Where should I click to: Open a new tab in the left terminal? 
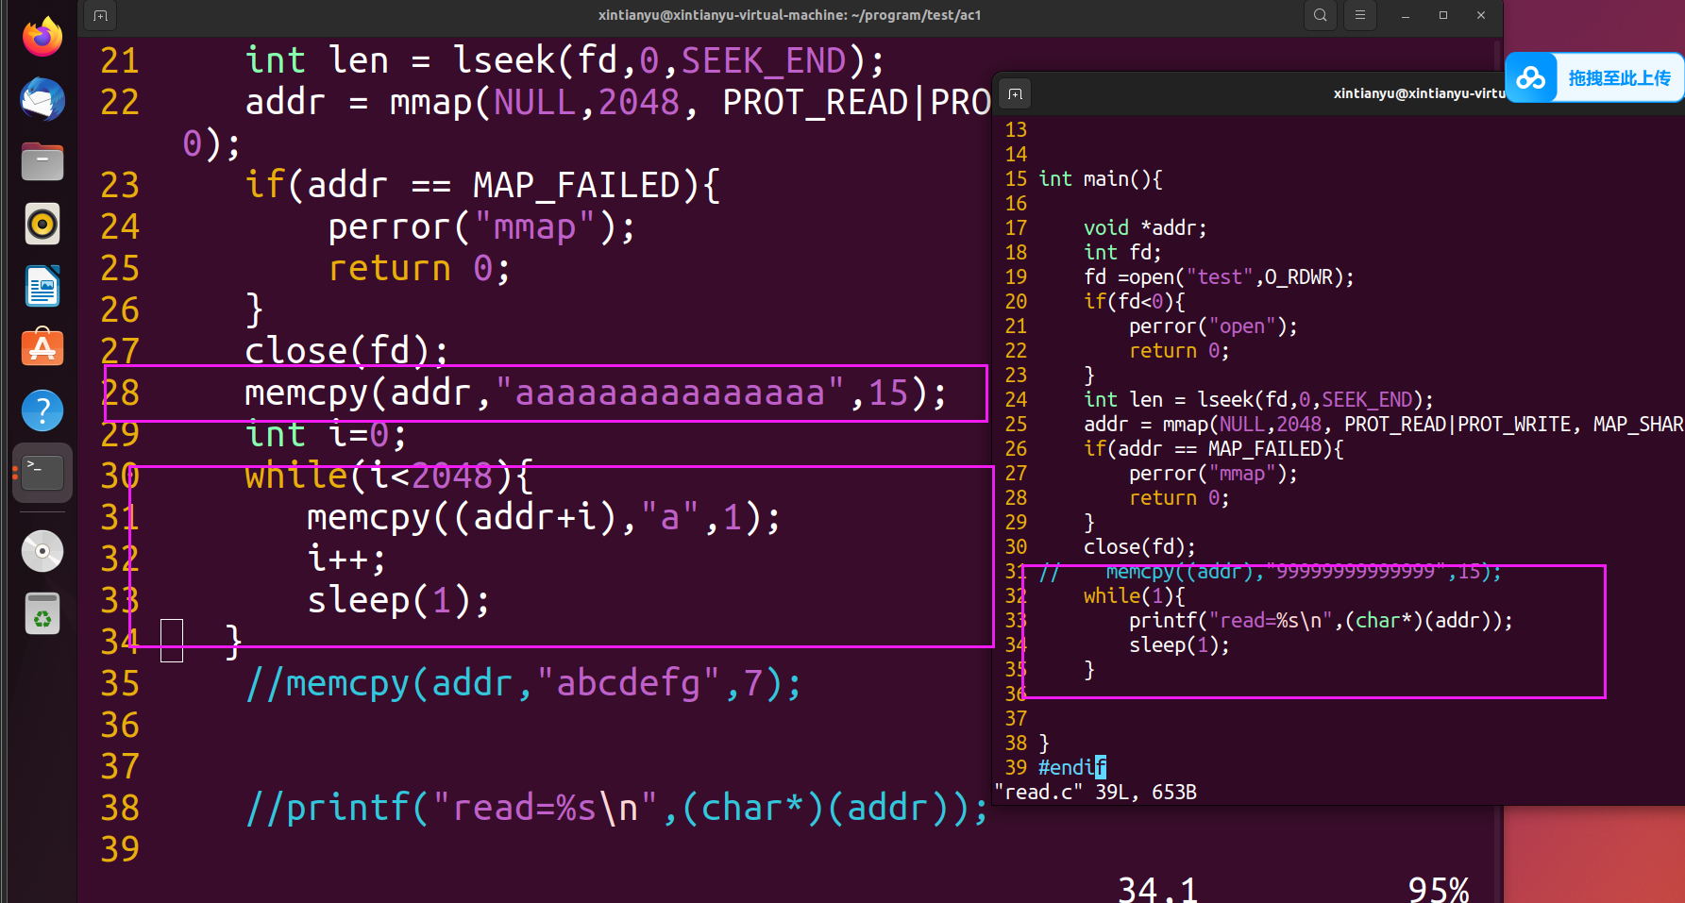tap(100, 15)
